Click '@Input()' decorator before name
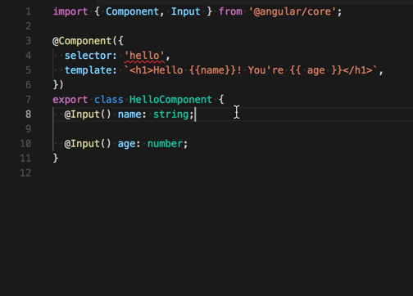The width and height of the screenshot is (413, 296). click(x=88, y=114)
